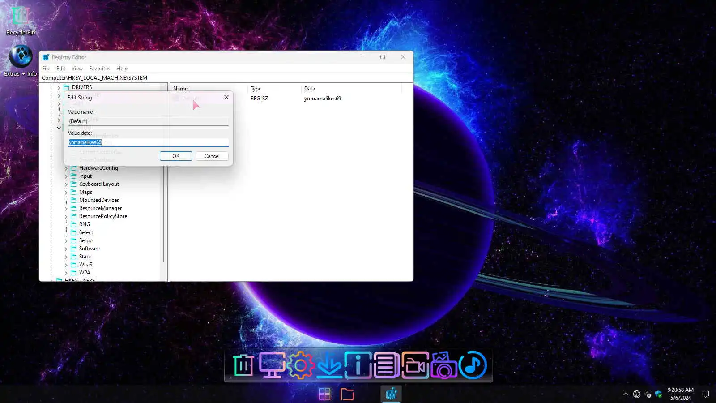The image size is (716, 403).
Task: Open the Windows Security shield tray icon
Action: click(x=658, y=394)
